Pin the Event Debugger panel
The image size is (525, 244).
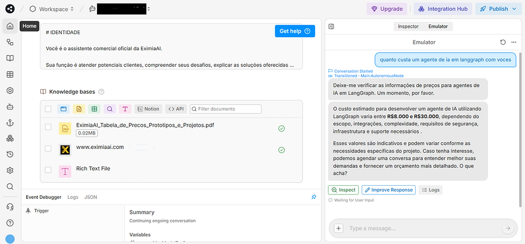point(314,197)
